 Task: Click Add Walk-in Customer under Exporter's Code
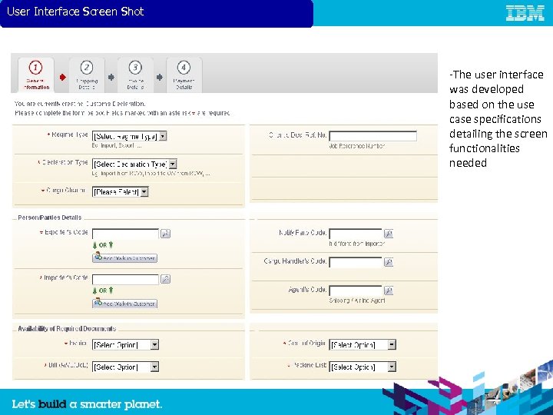coord(125,257)
